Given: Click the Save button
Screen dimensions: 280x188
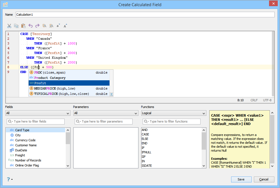Looking at the screenshot, I should (241, 179).
